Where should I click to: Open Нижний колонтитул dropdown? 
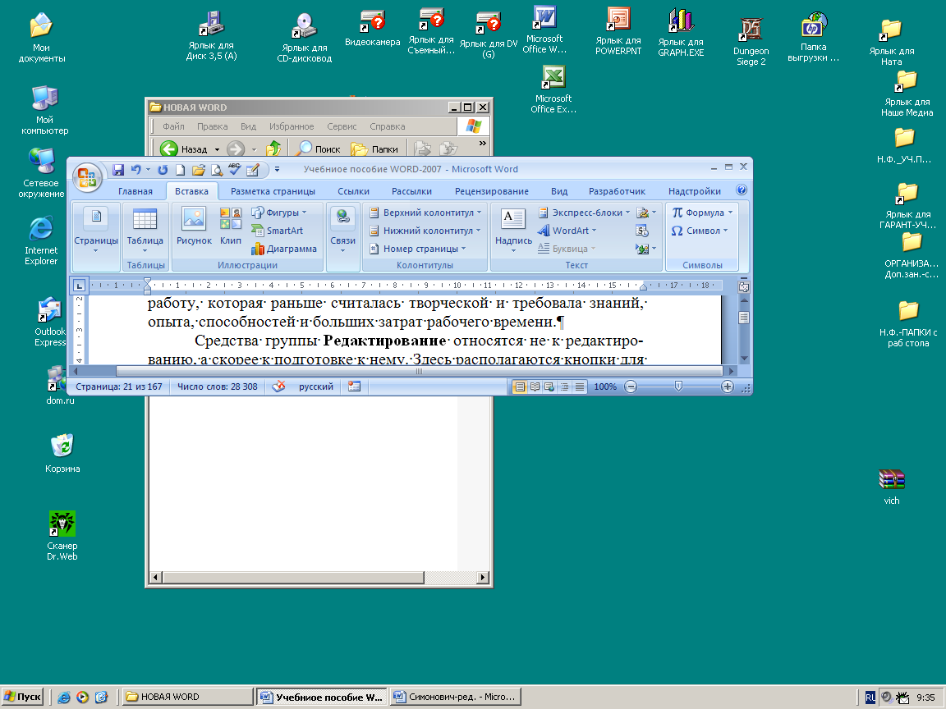click(425, 231)
